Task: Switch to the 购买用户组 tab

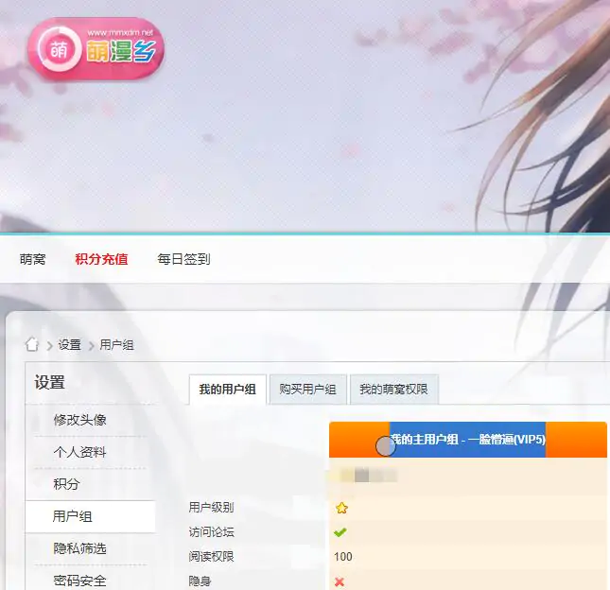Action: pos(307,390)
